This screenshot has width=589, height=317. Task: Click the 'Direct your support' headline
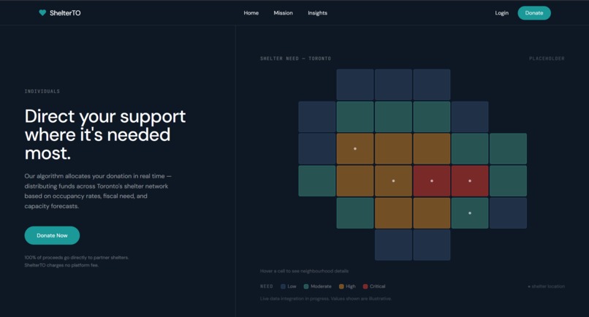point(104,134)
